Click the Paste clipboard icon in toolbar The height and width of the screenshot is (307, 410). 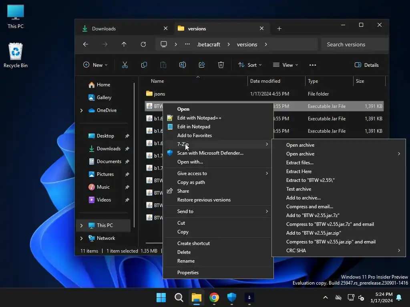pos(163,65)
